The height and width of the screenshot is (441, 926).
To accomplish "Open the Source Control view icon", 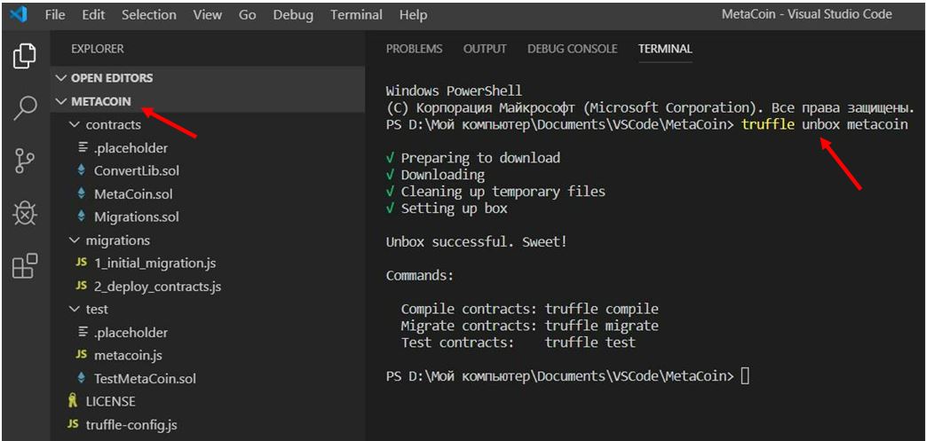I will tap(24, 161).
